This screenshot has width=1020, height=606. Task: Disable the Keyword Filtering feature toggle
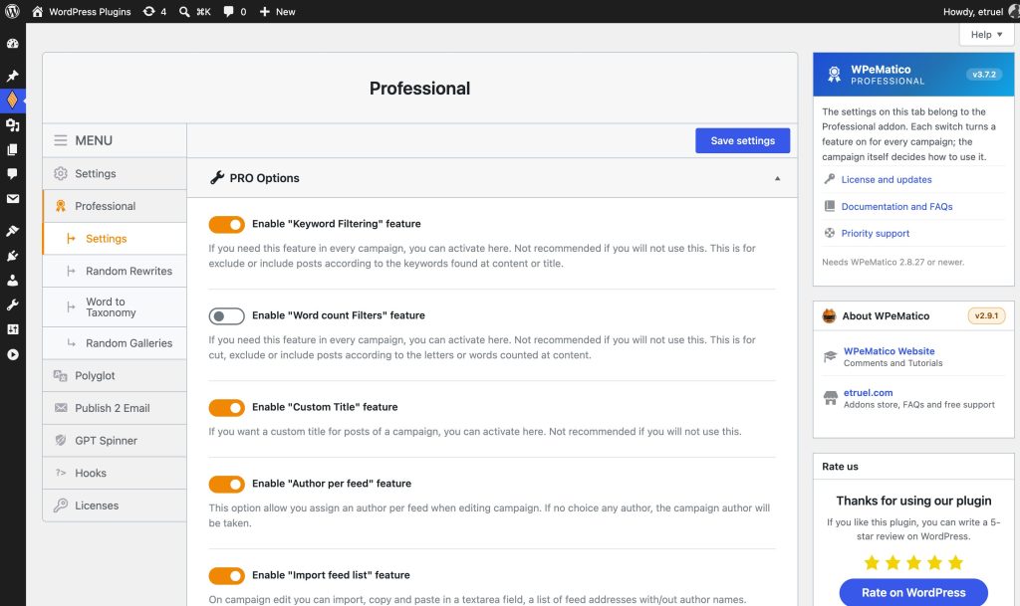(x=226, y=224)
